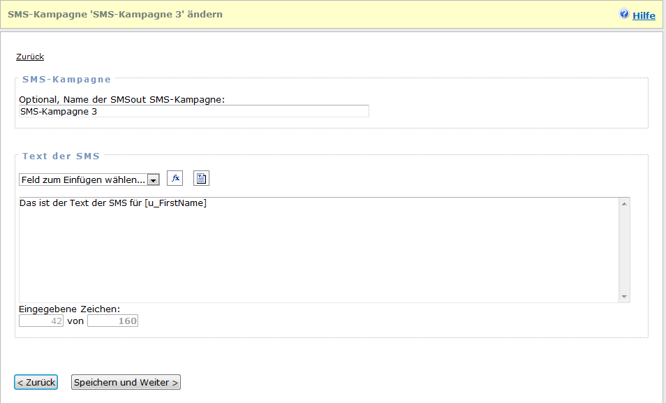
Task: Click the maximum characters field showing 160
Action: pos(112,321)
